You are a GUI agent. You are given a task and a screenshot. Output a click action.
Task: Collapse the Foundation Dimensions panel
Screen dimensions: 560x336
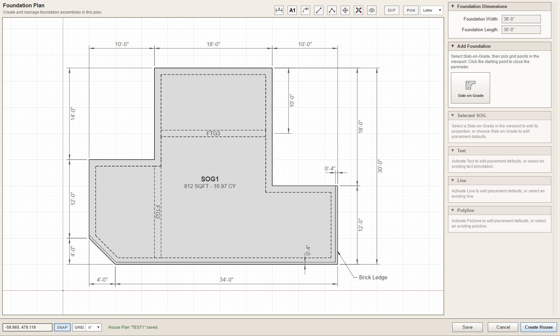click(499, 6)
